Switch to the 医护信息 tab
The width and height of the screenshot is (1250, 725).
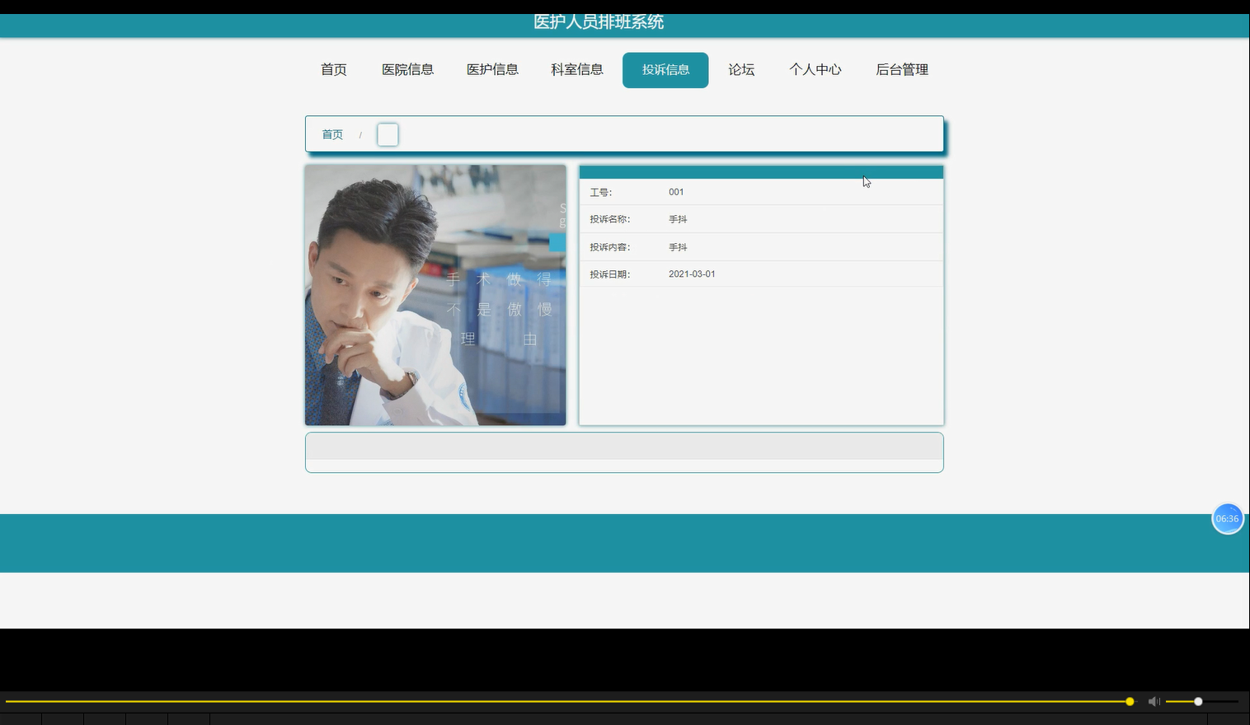pyautogui.click(x=492, y=69)
